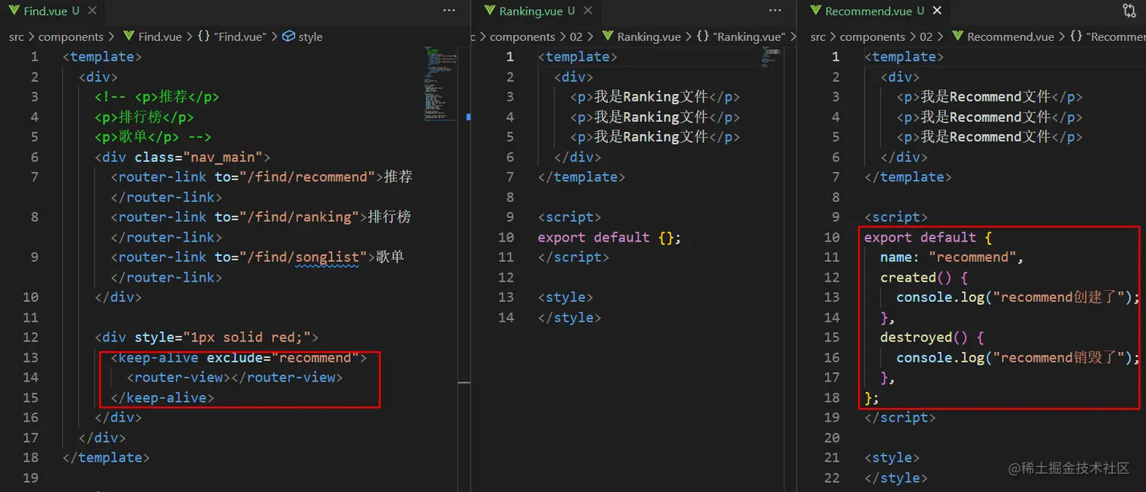Click the <script> tag line in Ranking.vue
Screen dimensions: 1146x492
point(569,216)
